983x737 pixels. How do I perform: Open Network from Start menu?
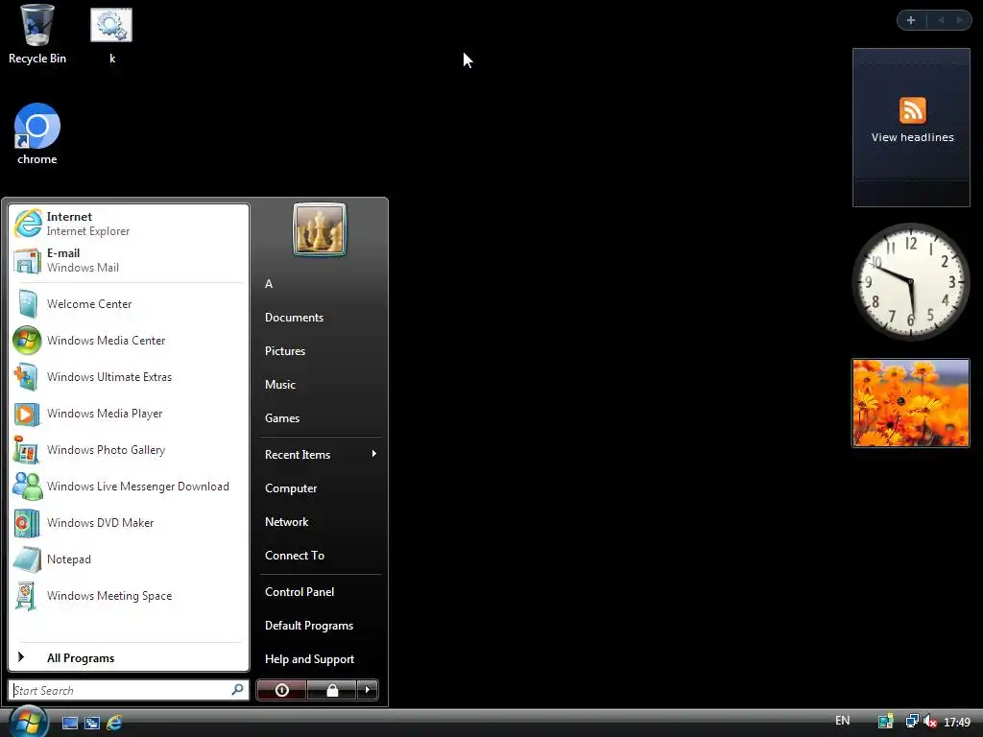point(320,522)
